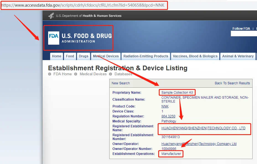Click the FDA Home breadcrumb link

coord(63,74)
